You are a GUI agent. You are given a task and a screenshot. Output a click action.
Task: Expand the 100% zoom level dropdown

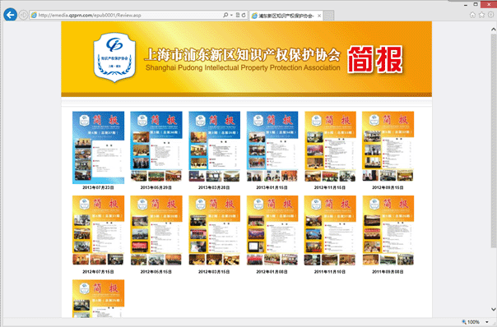coord(487,322)
